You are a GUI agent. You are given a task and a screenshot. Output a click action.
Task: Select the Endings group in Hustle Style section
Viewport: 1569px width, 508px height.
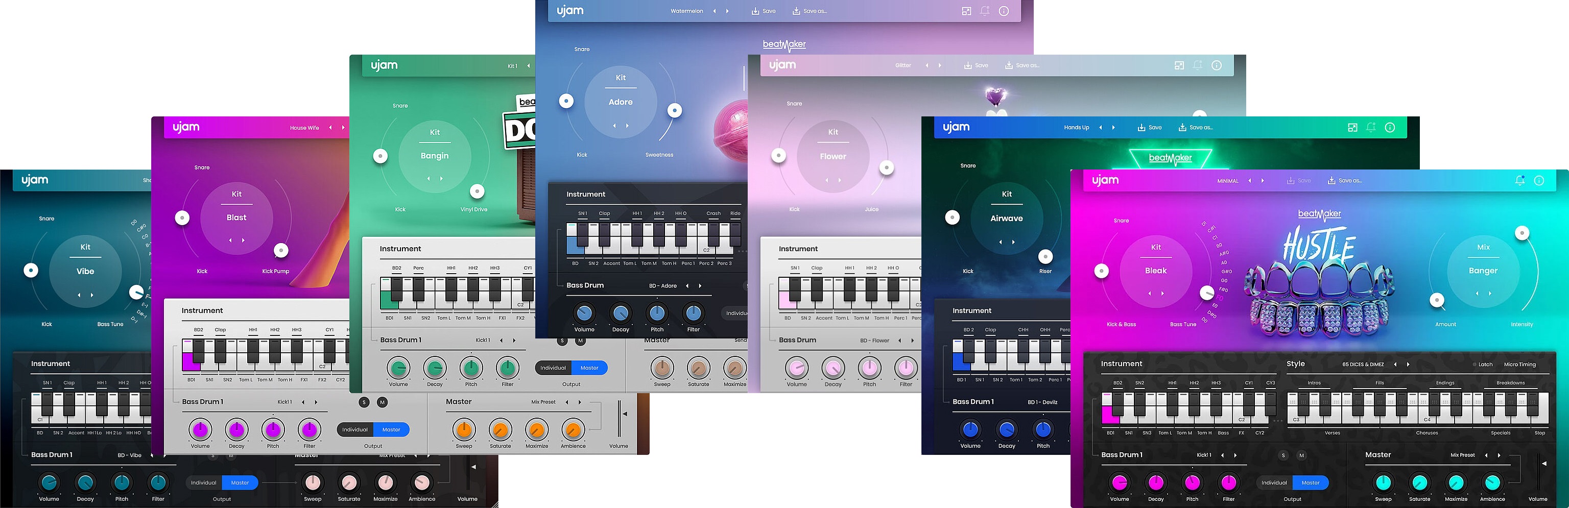pos(1445,383)
